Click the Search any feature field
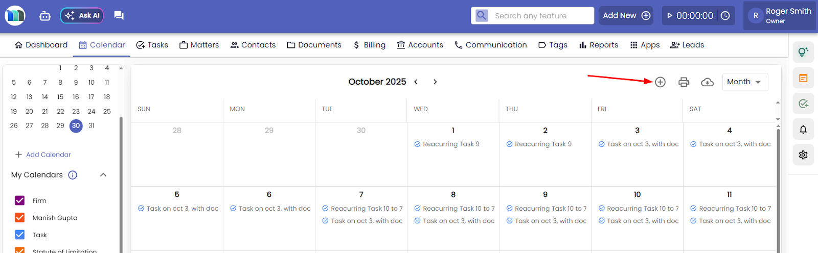818x253 pixels. pos(540,16)
